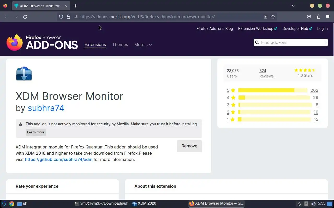Open the Extensions puzzle-piece toolbar button
Screen dimensions: 334x208
pos(318,17)
